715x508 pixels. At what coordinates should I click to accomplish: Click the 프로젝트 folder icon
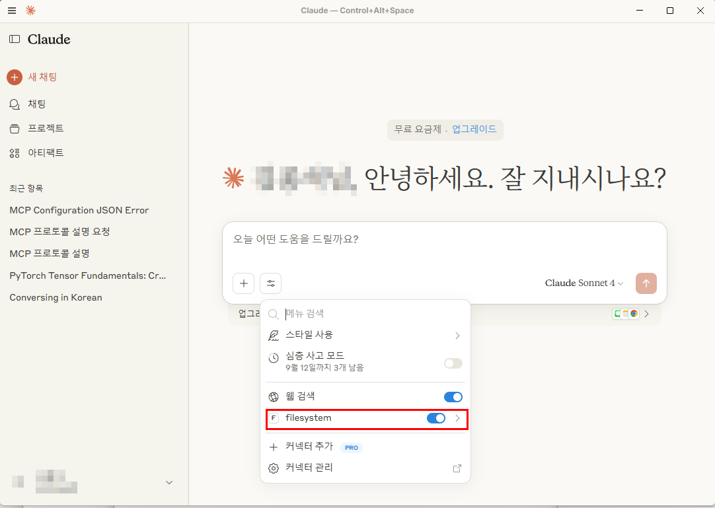(x=15, y=129)
